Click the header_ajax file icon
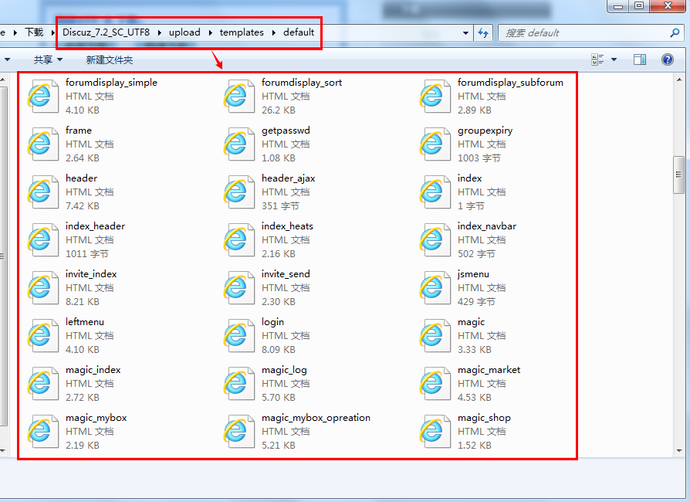Image resolution: width=690 pixels, height=502 pixels. [x=239, y=192]
